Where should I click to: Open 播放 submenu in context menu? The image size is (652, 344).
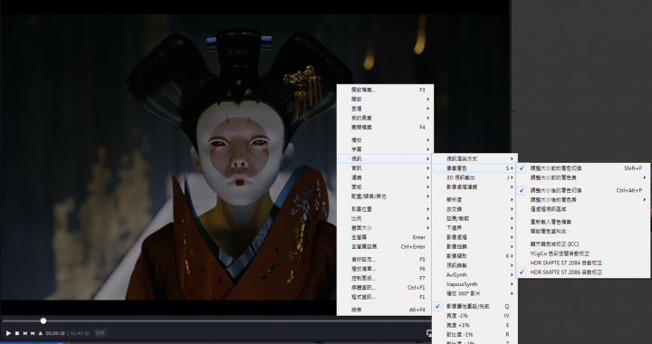(385, 140)
